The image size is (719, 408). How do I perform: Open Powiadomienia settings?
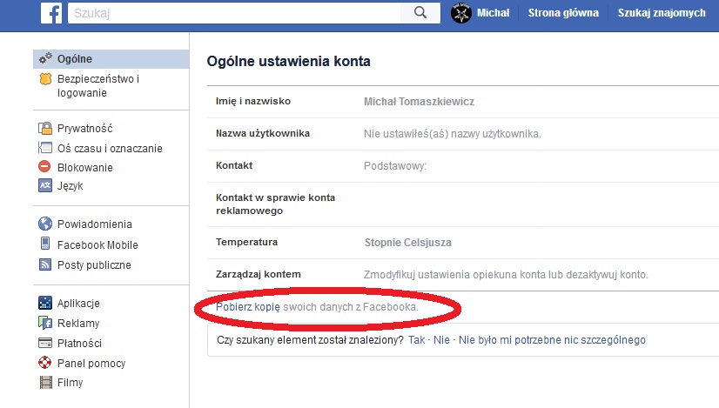pyautogui.click(x=95, y=224)
